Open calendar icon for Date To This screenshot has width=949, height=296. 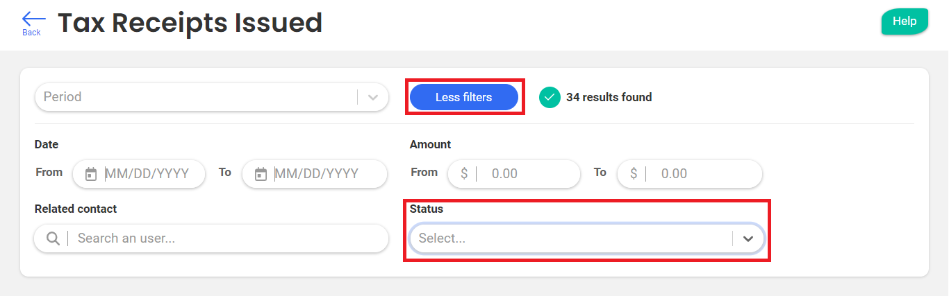point(261,174)
